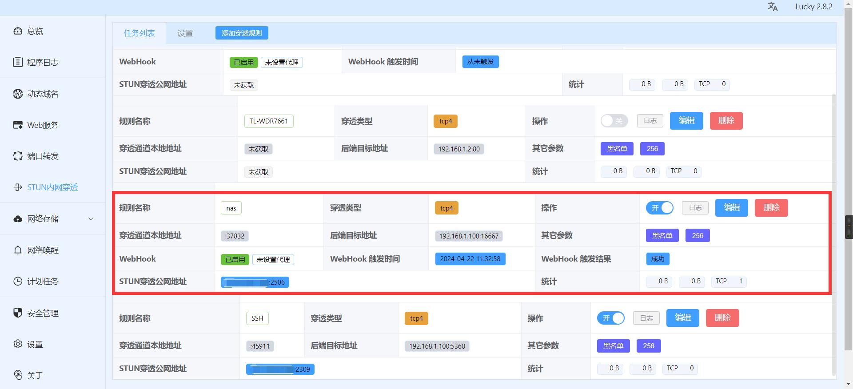Click 编辑 for the nas rule

click(731, 208)
